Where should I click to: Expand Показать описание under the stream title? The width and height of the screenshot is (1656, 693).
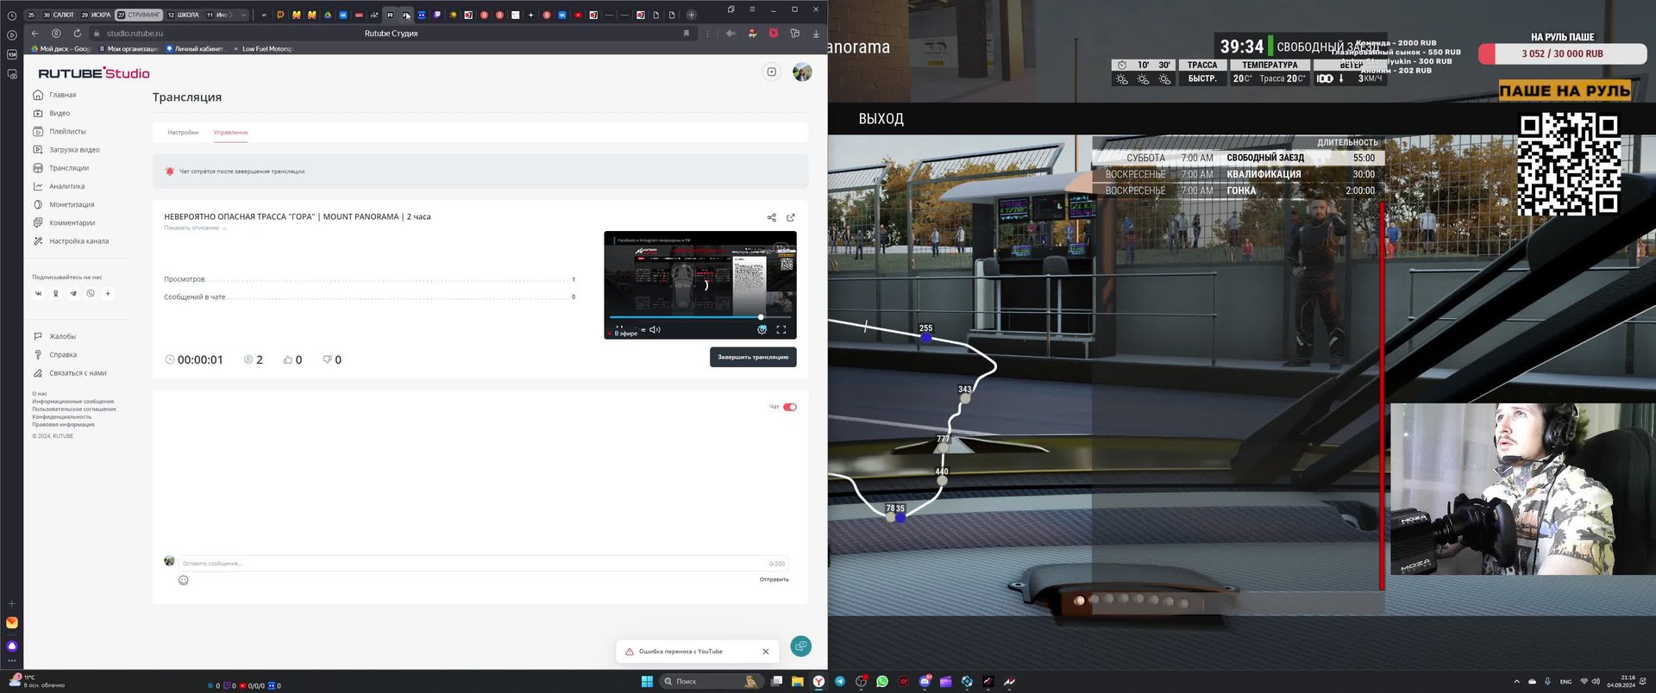point(195,228)
